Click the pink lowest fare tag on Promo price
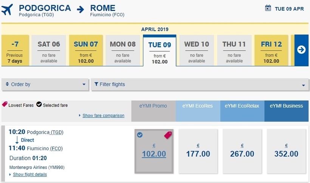 [168, 135]
